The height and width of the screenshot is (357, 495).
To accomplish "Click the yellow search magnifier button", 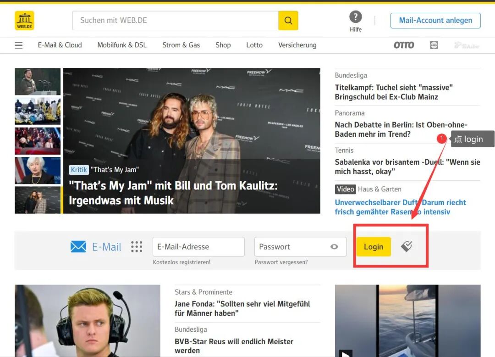I will (x=288, y=21).
